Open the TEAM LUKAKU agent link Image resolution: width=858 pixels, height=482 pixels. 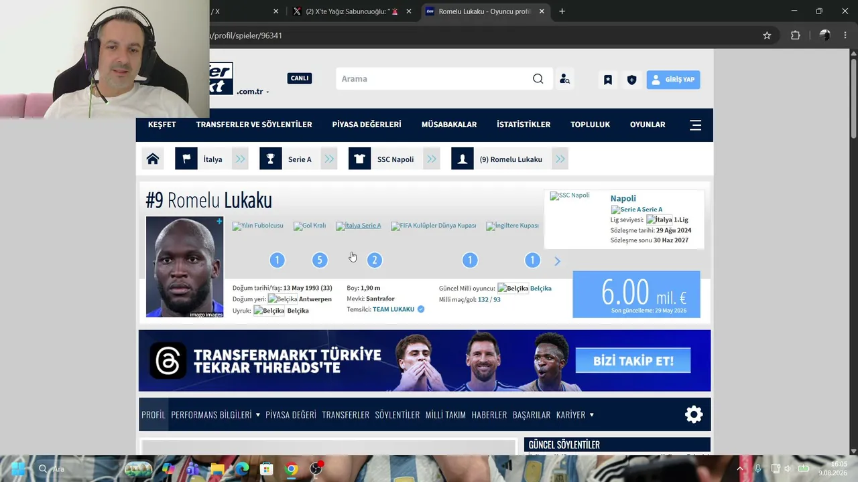point(393,309)
